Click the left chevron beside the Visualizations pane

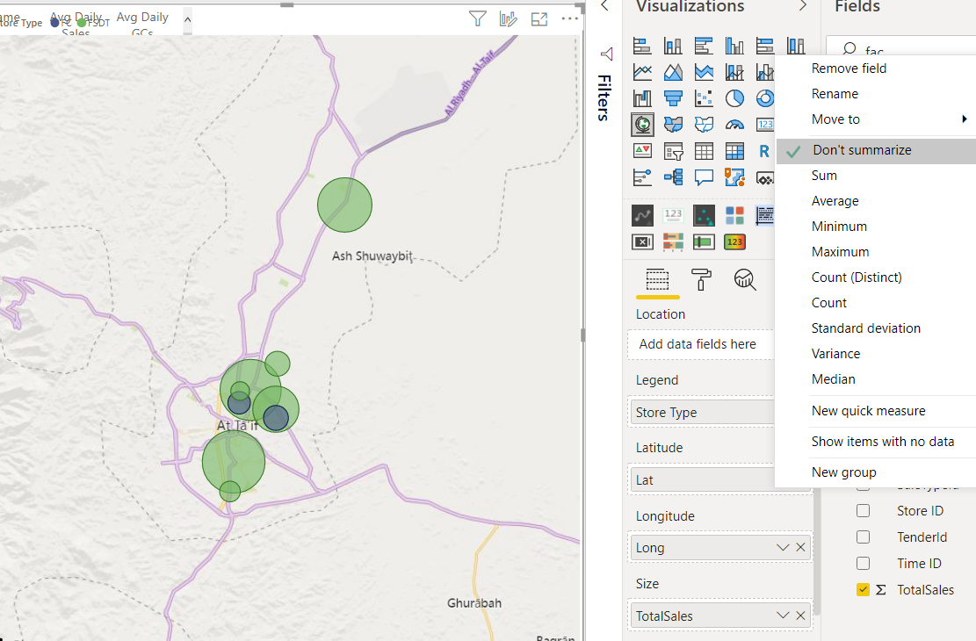click(604, 6)
